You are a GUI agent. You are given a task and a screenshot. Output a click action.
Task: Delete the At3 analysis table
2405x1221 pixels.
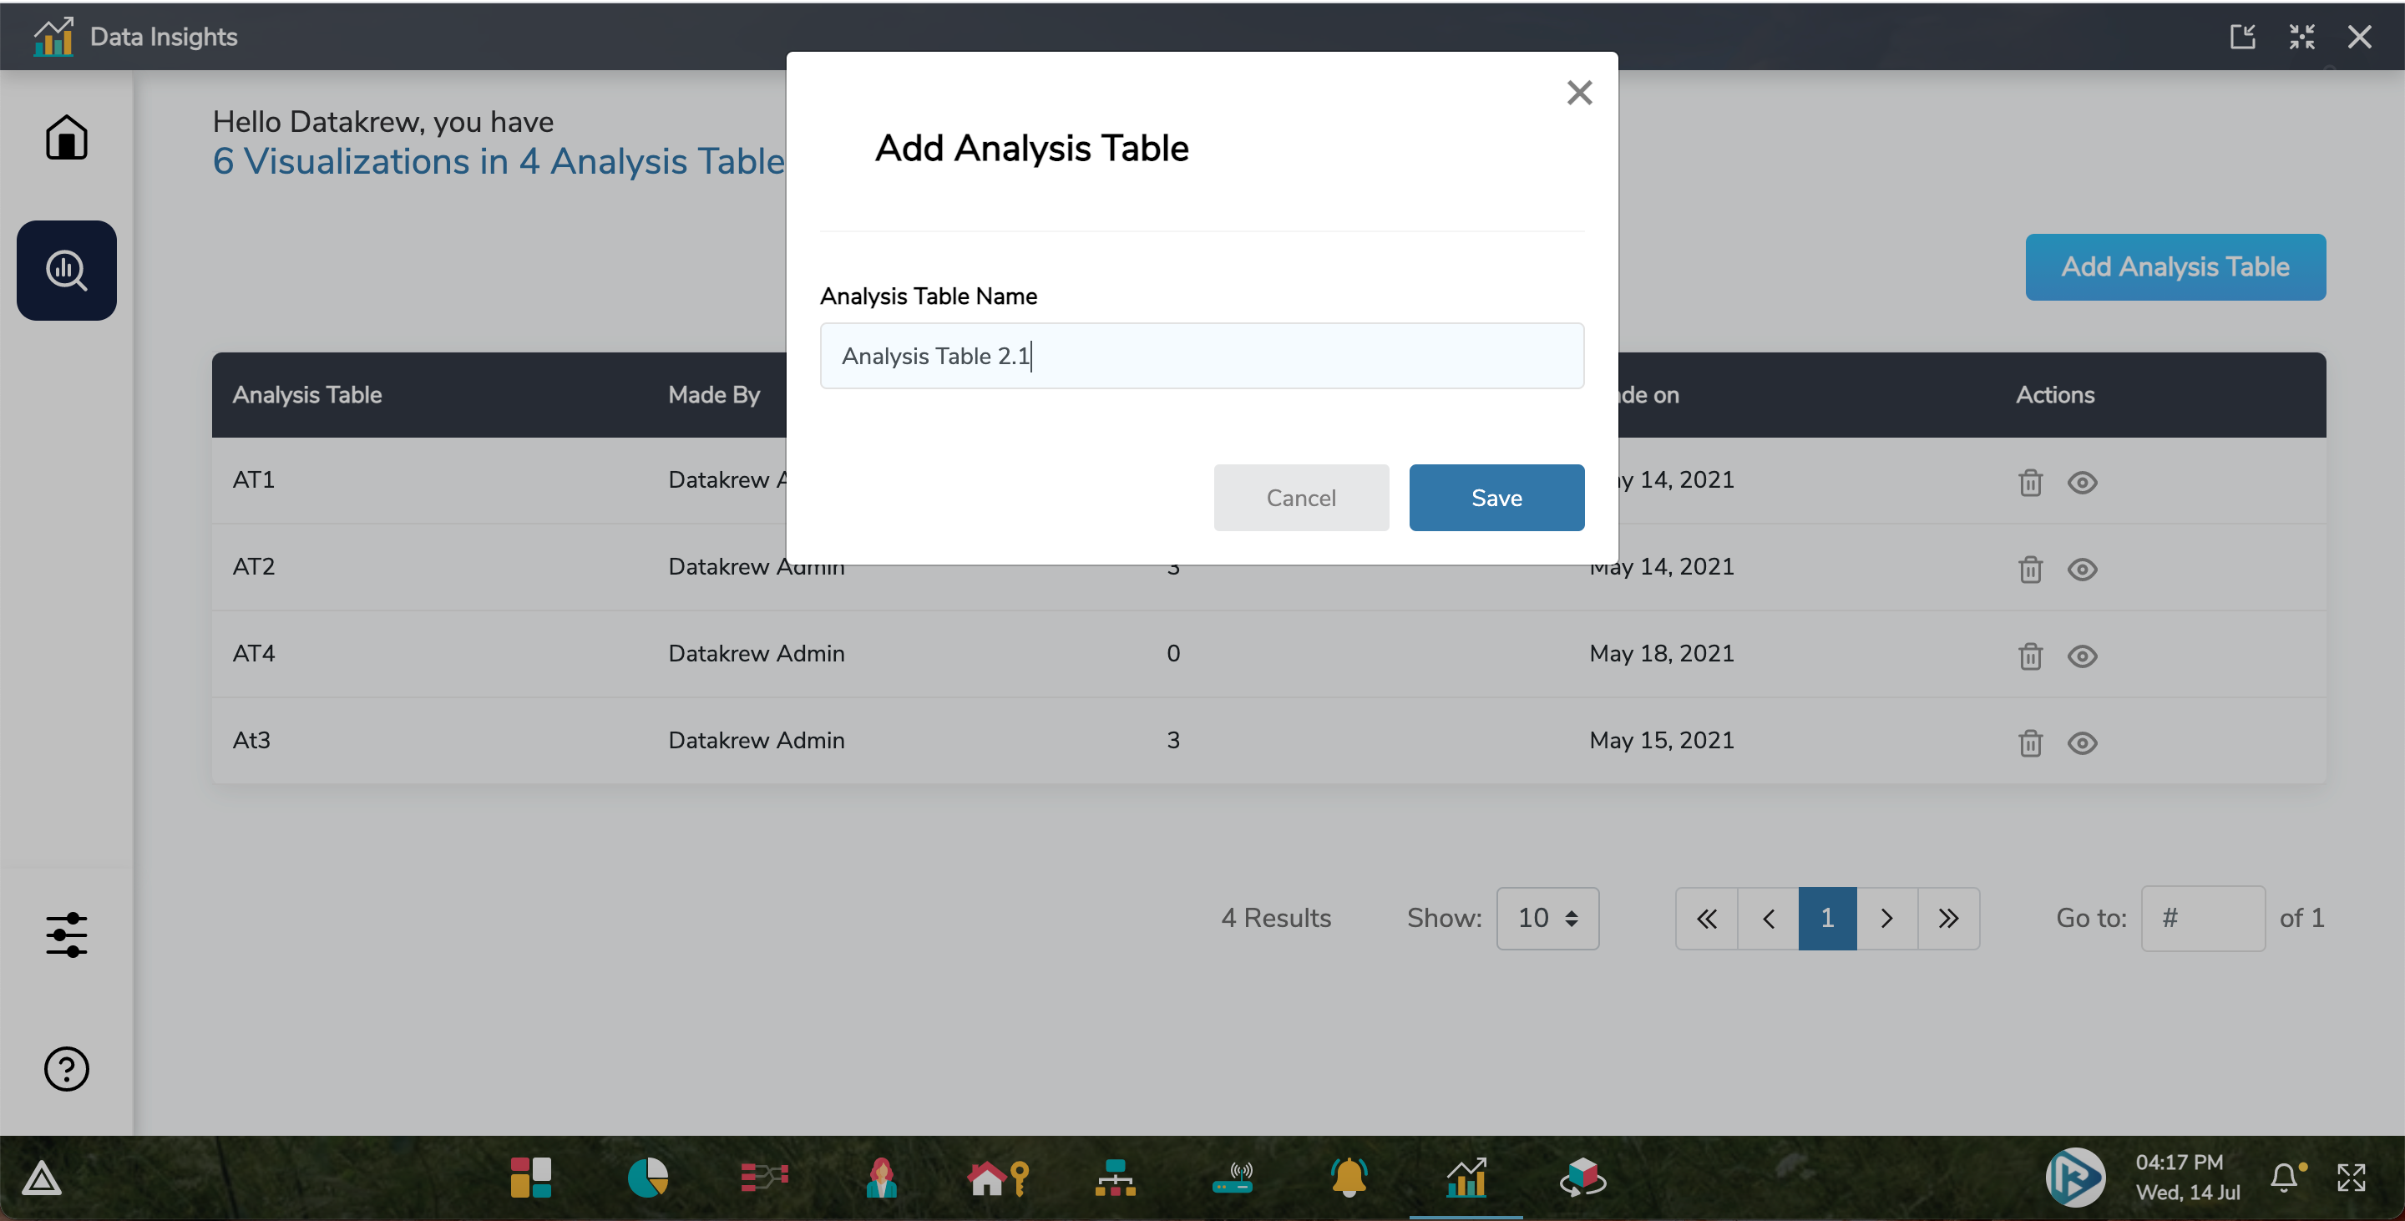[2030, 743]
